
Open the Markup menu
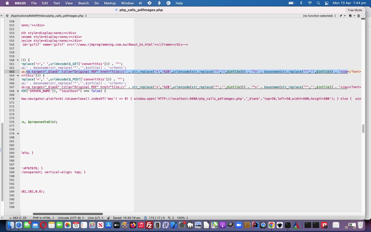[x=110, y=3]
